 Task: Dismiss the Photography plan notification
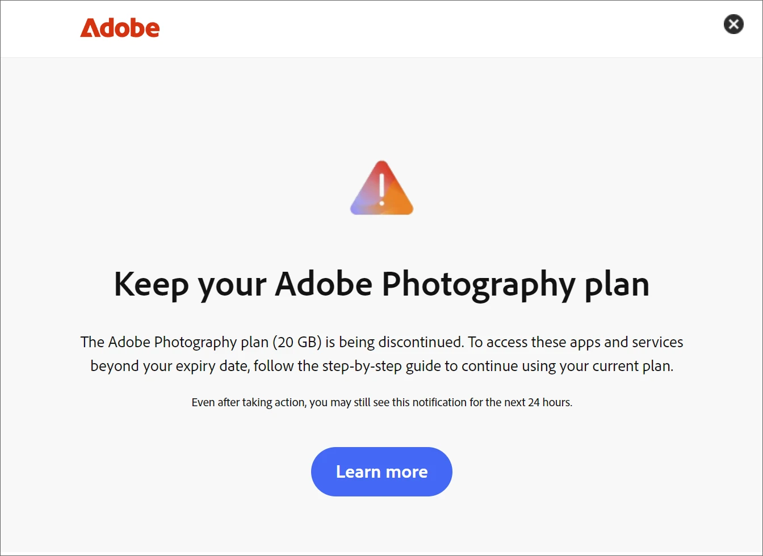(x=733, y=24)
